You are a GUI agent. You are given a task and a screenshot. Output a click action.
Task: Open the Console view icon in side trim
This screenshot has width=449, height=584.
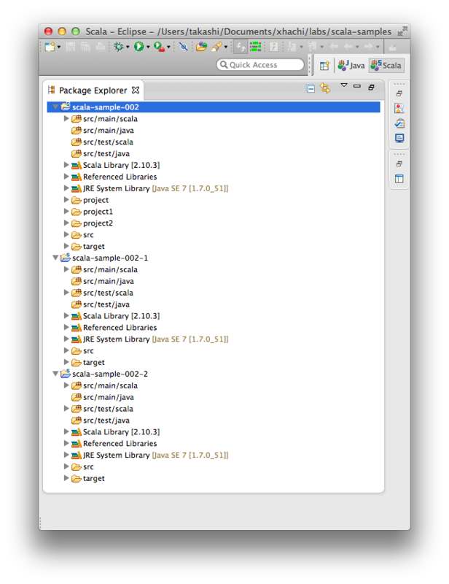click(x=399, y=138)
